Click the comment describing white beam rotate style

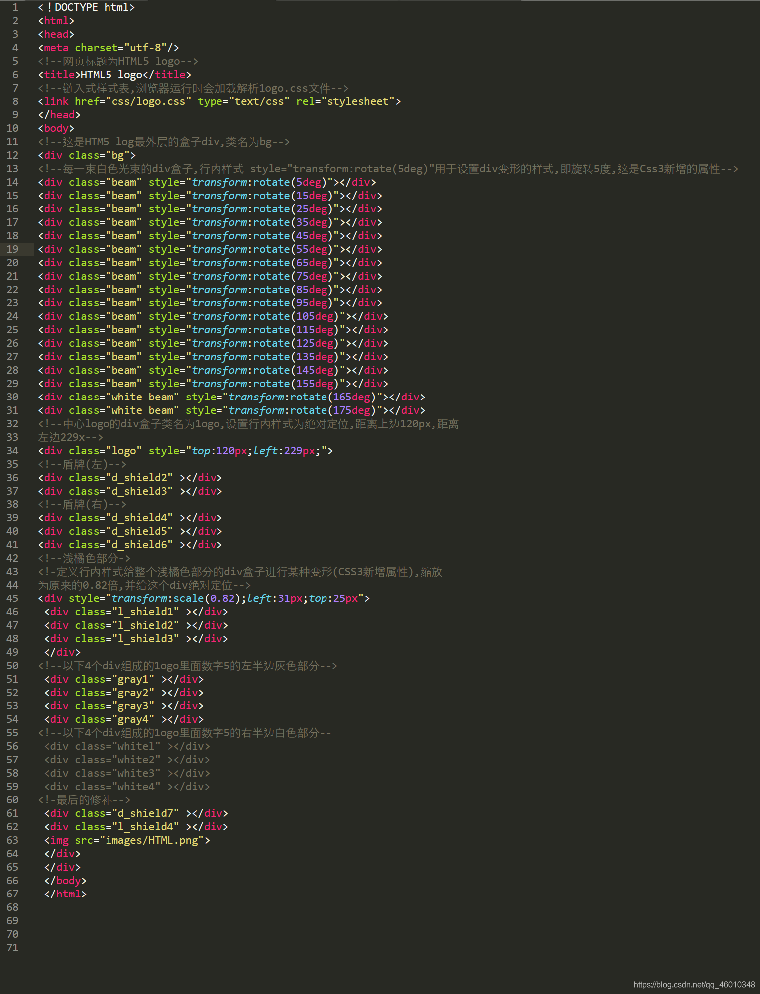(388, 169)
